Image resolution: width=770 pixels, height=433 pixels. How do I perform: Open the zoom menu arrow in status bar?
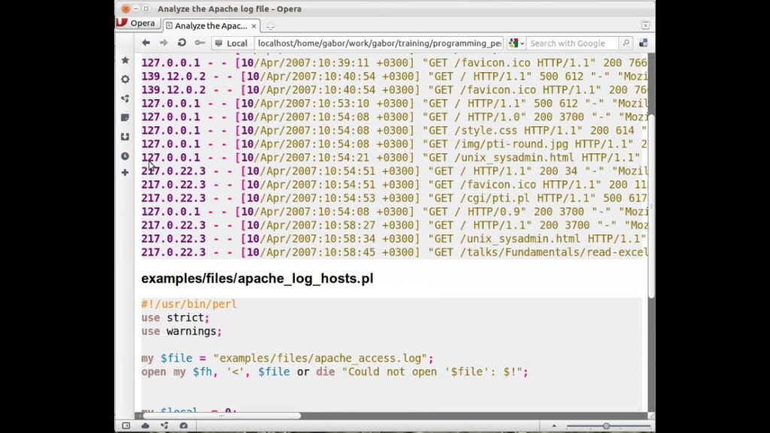[554, 426]
